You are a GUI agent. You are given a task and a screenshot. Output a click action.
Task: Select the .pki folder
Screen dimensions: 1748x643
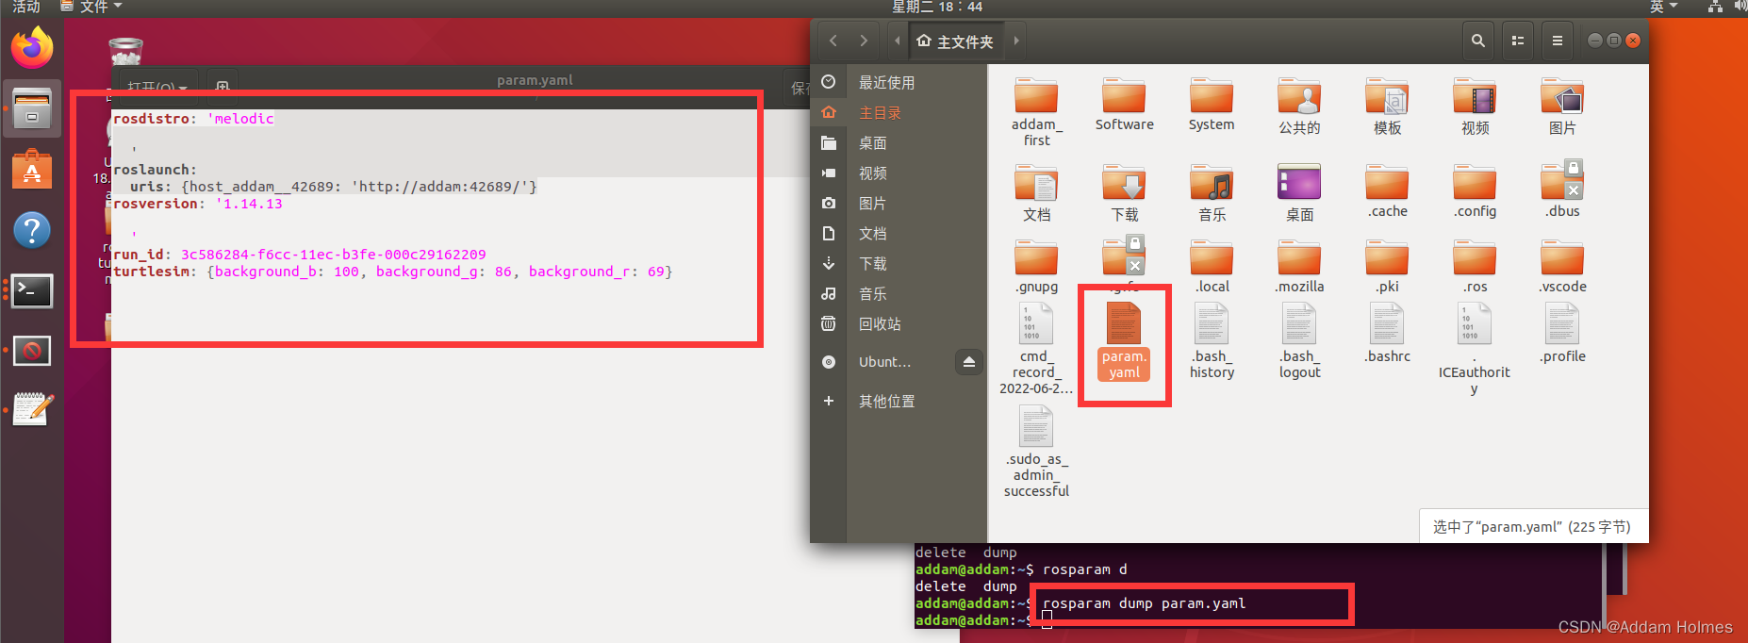coord(1387,267)
